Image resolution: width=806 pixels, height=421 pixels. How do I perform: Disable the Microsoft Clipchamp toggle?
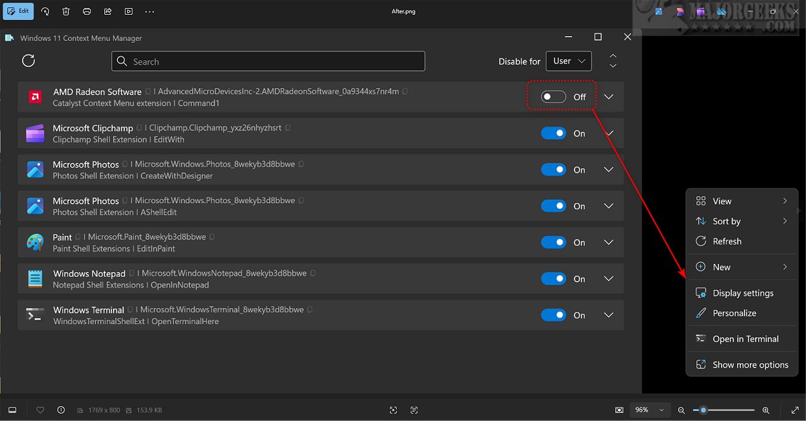pyautogui.click(x=553, y=134)
